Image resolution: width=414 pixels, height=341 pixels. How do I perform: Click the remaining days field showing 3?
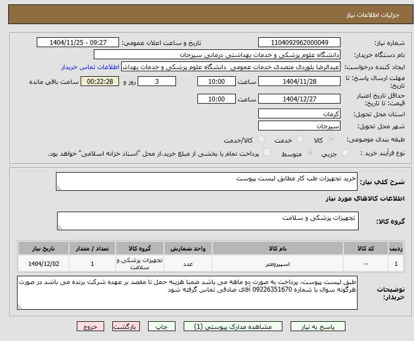(157, 81)
